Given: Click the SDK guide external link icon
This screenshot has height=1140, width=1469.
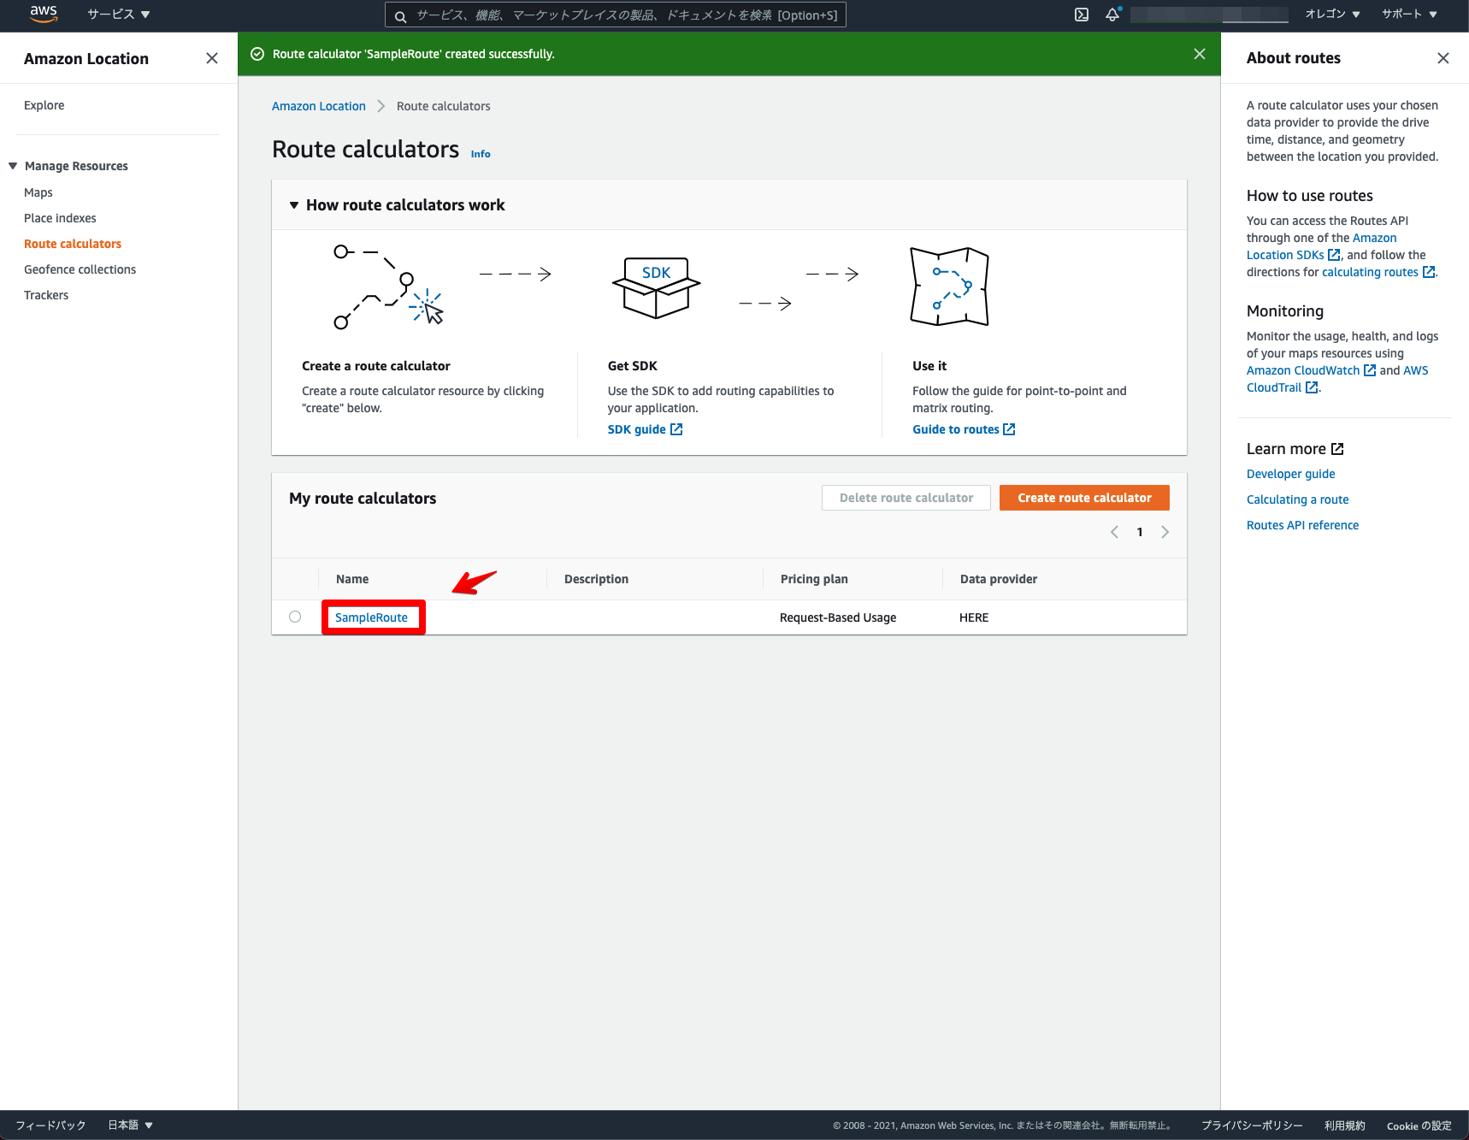Looking at the screenshot, I should [x=676, y=428].
